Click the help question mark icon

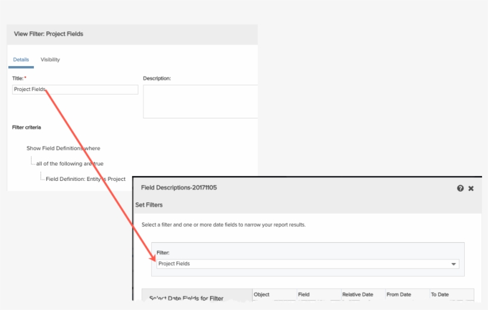coord(460,188)
